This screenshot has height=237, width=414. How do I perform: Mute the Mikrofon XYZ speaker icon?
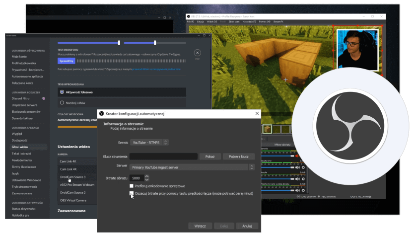[297, 167]
